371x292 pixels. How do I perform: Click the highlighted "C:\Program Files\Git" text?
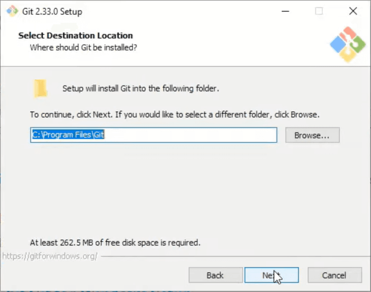point(69,135)
